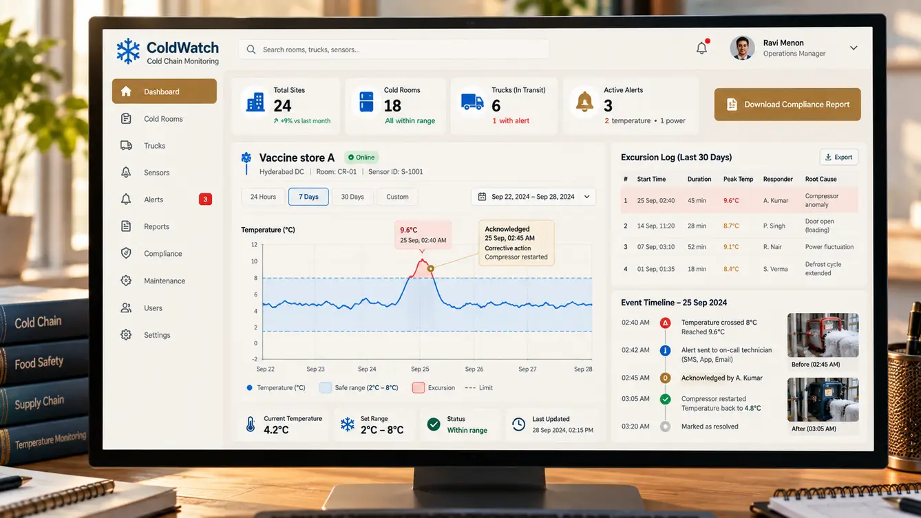
Task: Open the After (03:05 AM) photo
Action: pos(823,400)
